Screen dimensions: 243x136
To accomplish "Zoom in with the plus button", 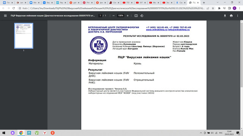I will (x=128, y=16).
